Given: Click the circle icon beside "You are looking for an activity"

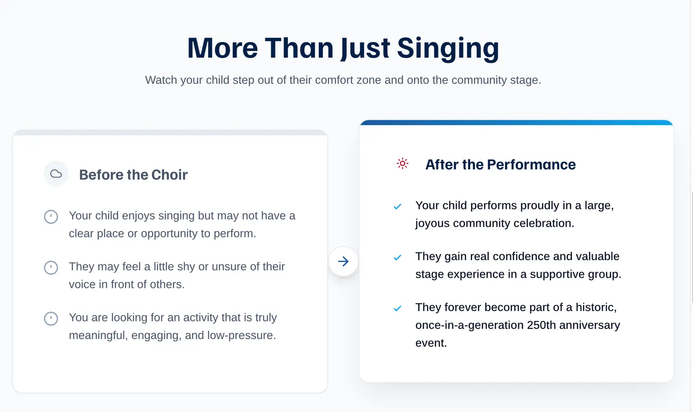Looking at the screenshot, I should point(51,318).
